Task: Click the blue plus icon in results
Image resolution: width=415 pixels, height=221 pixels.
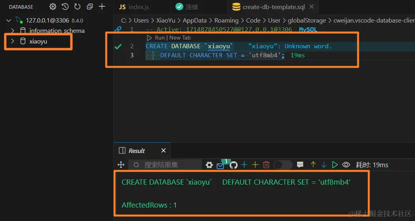Action: (x=244, y=165)
